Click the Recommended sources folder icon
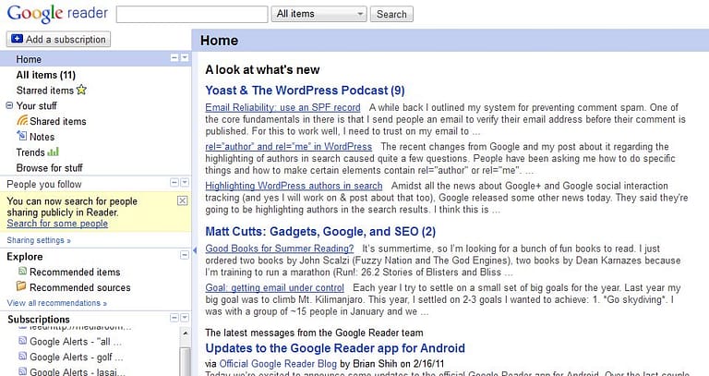This screenshot has height=376, width=709. click(21, 286)
